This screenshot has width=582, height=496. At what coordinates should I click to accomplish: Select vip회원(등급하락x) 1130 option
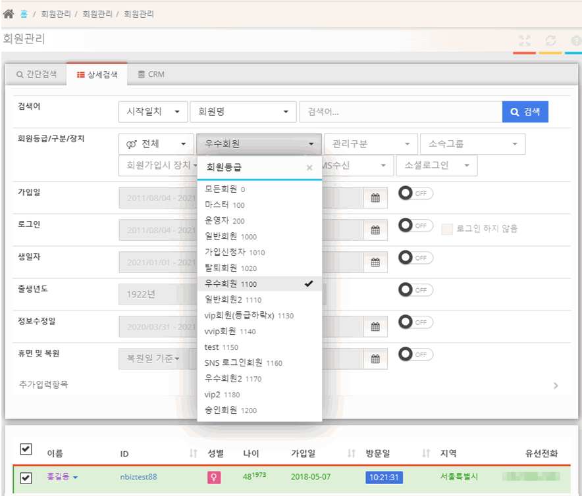pyautogui.click(x=259, y=315)
